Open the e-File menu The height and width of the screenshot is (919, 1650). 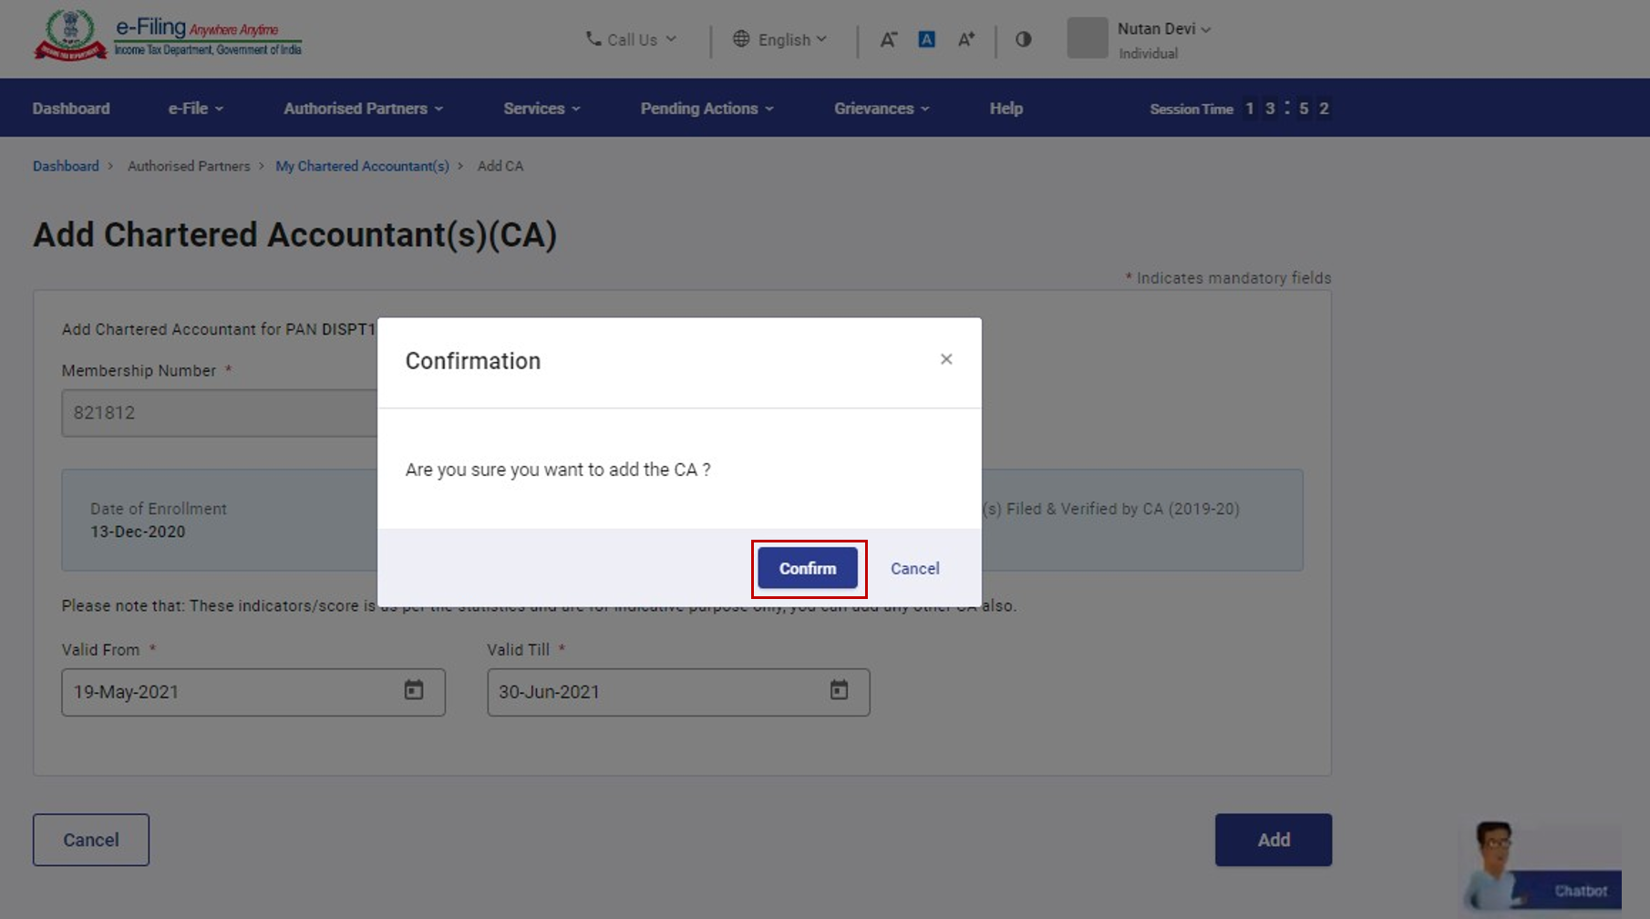tap(195, 108)
